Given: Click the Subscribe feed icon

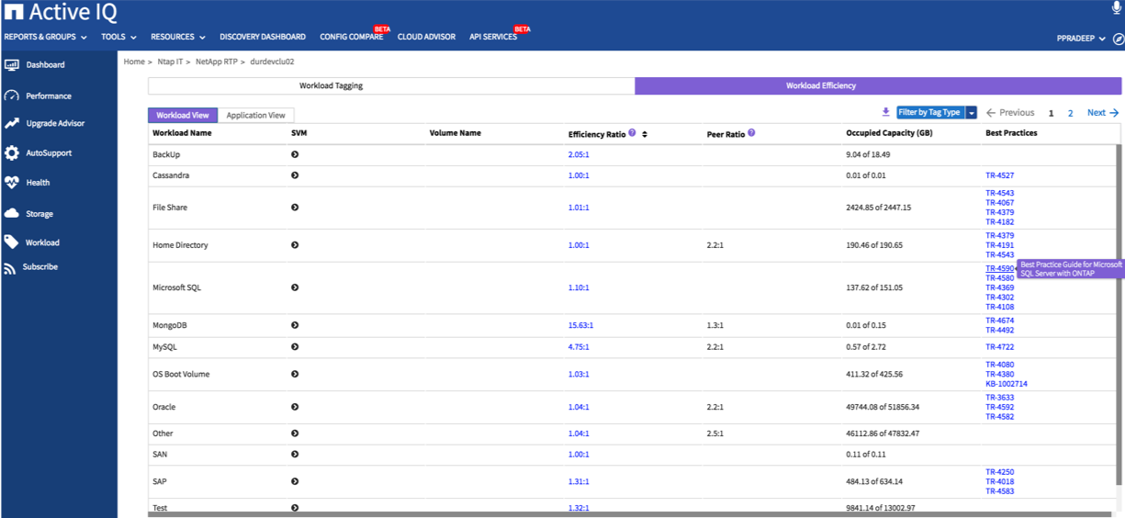Looking at the screenshot, I should point(10,268).
